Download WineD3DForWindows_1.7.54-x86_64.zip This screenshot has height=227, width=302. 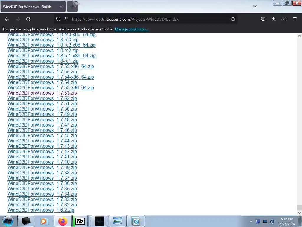tap(51, 77)
